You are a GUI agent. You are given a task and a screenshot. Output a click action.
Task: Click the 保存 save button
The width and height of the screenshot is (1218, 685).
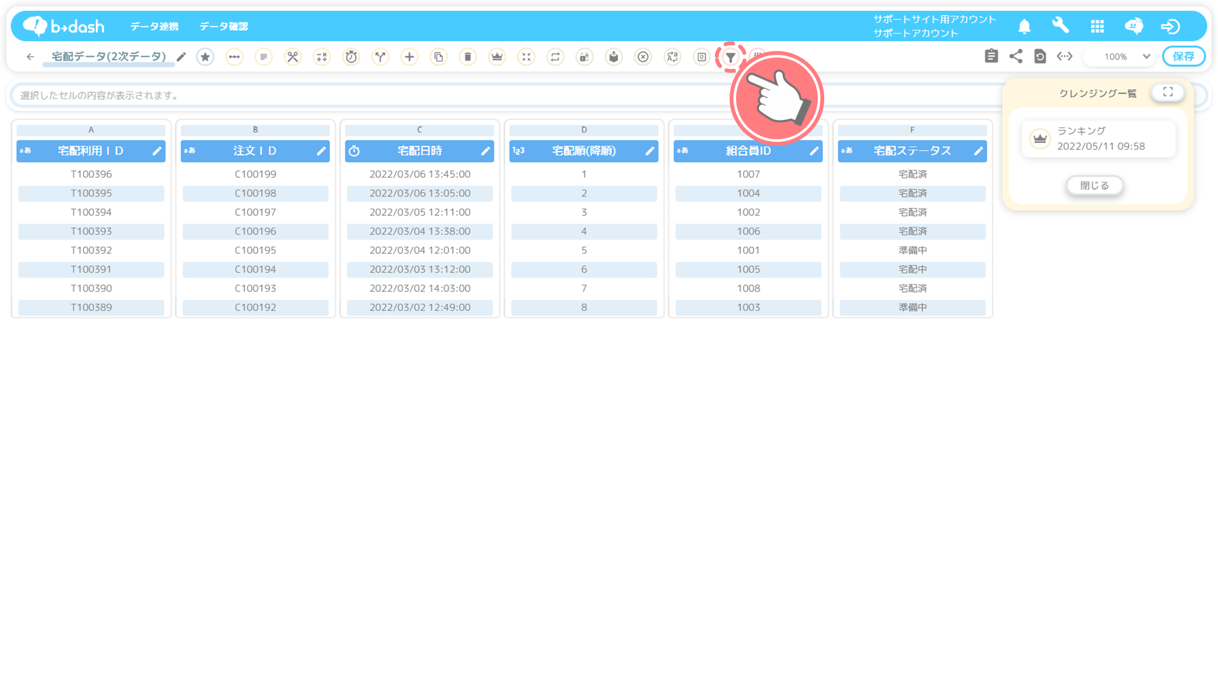coord(1184,57)
